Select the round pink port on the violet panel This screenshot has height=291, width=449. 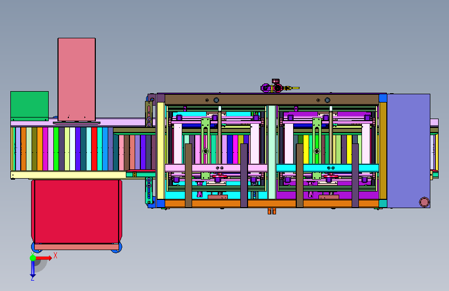click(x=424, y=202)
